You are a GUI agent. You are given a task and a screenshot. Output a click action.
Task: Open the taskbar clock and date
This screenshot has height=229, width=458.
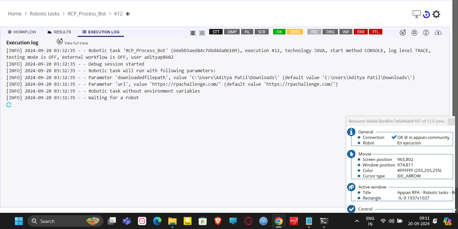(419, 221)
